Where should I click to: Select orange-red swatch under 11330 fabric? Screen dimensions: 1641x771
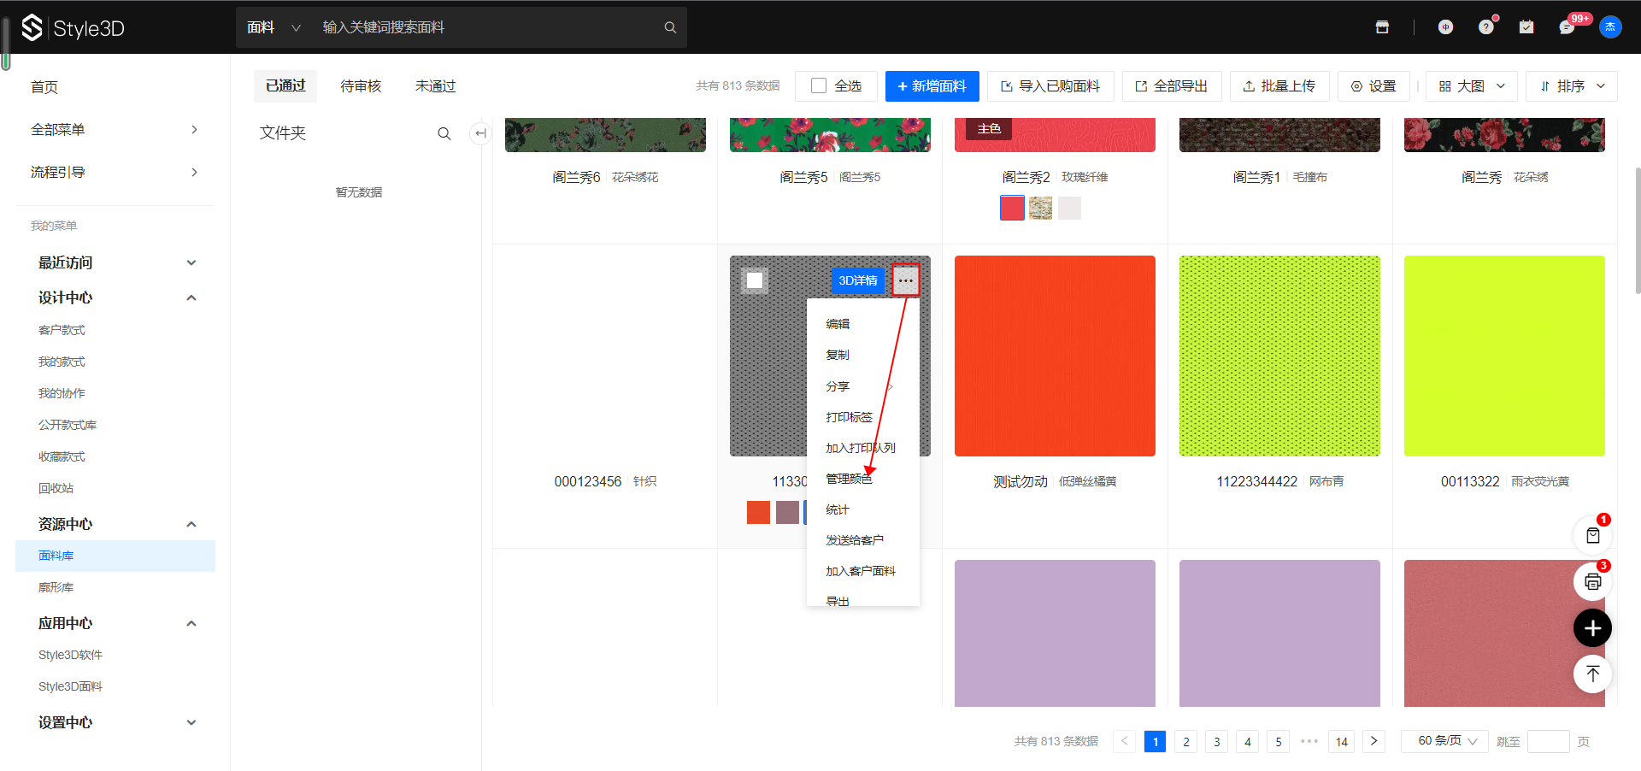(x=758, y=512)
